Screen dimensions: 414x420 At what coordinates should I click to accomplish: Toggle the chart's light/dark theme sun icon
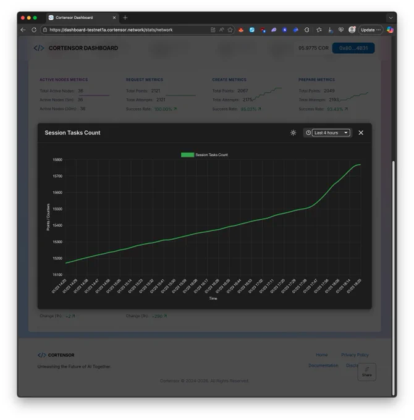[293, 133]
